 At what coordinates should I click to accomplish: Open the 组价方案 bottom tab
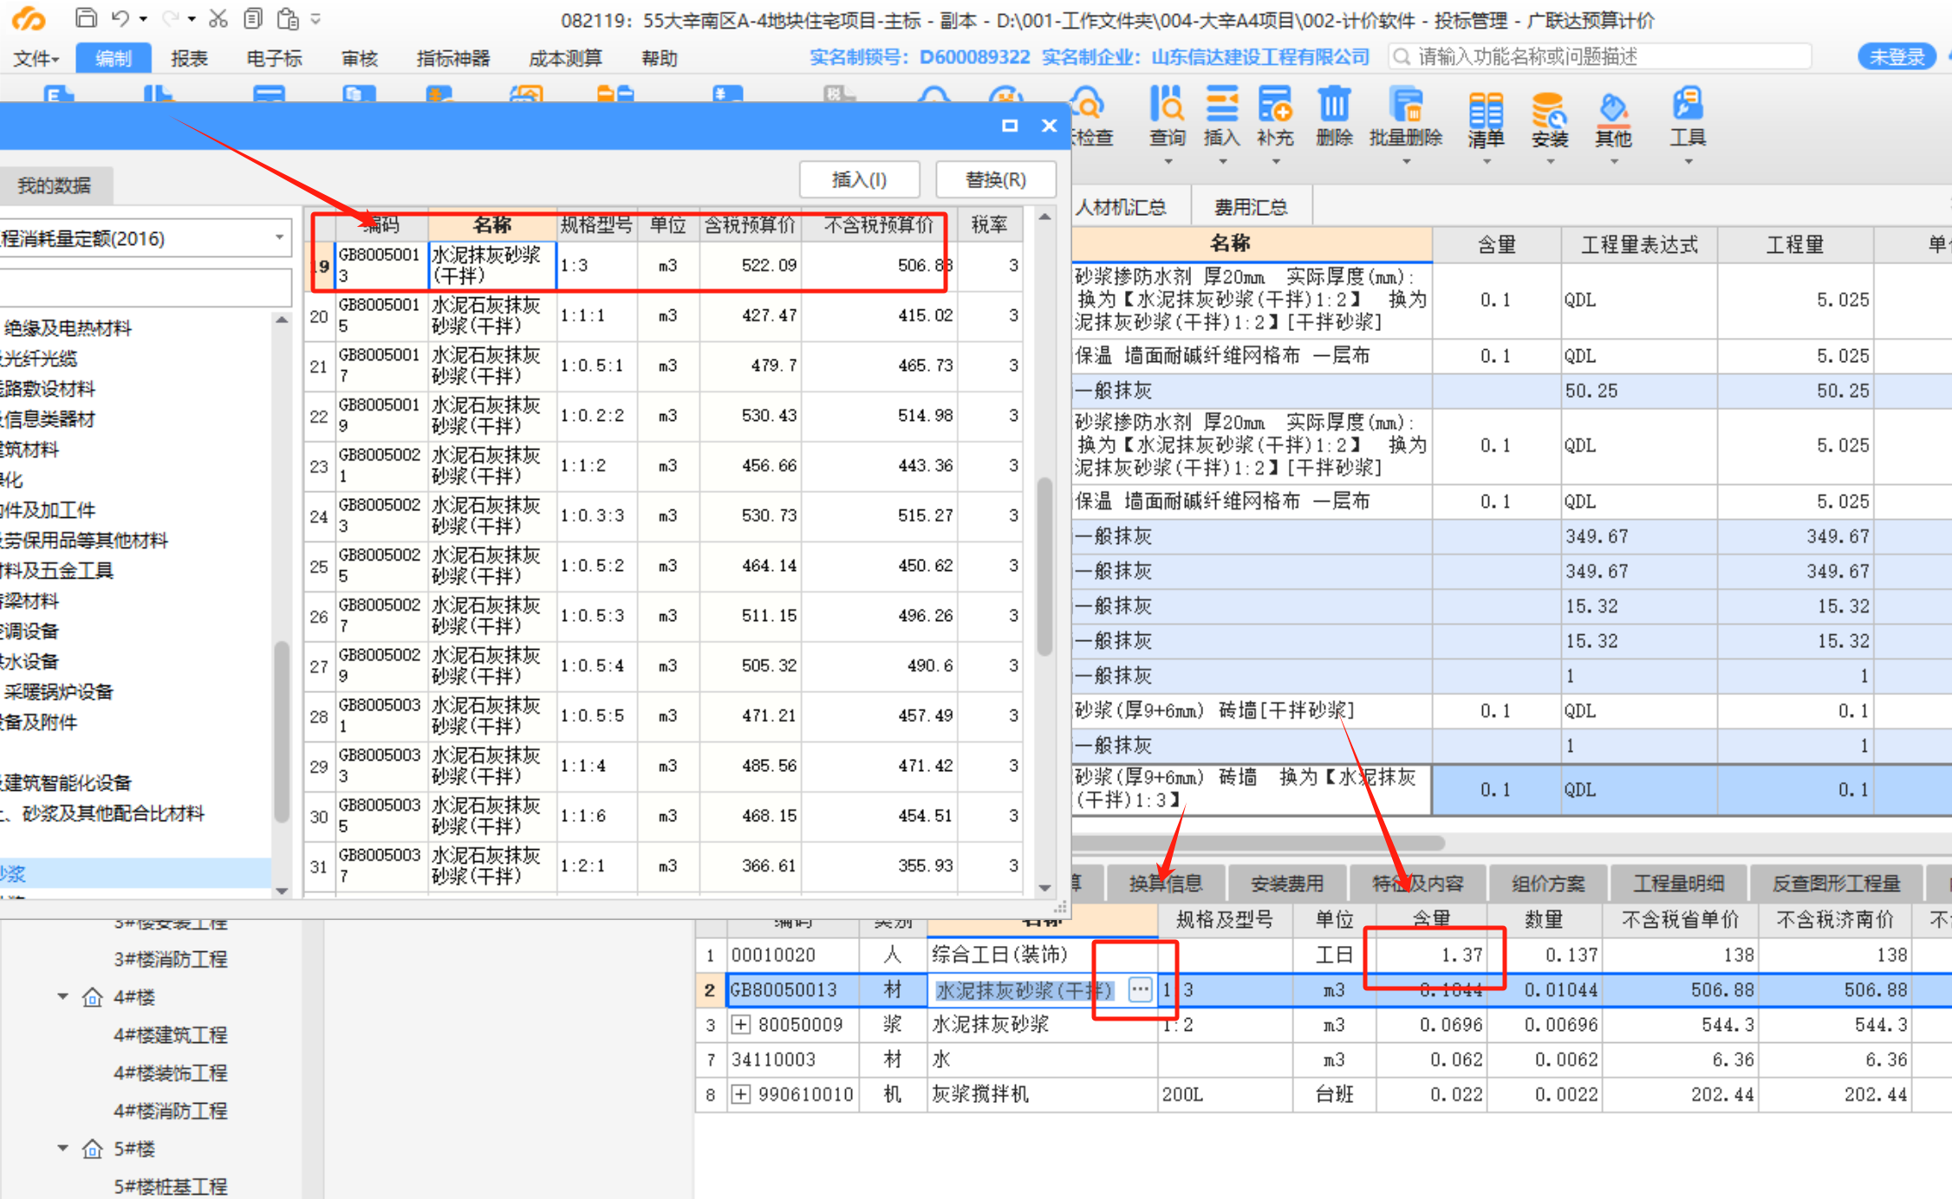1548,884
